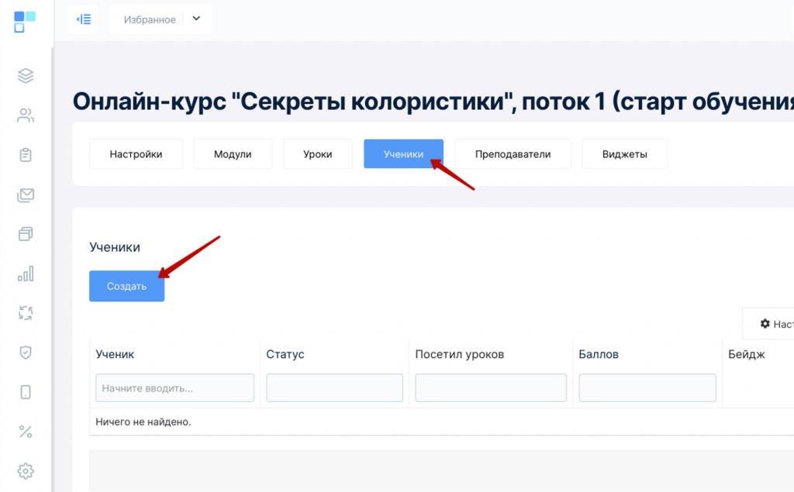Viewport: 794px width, 492px height.
Task: Click the blue squares app logo
Action: coord(25,22)
